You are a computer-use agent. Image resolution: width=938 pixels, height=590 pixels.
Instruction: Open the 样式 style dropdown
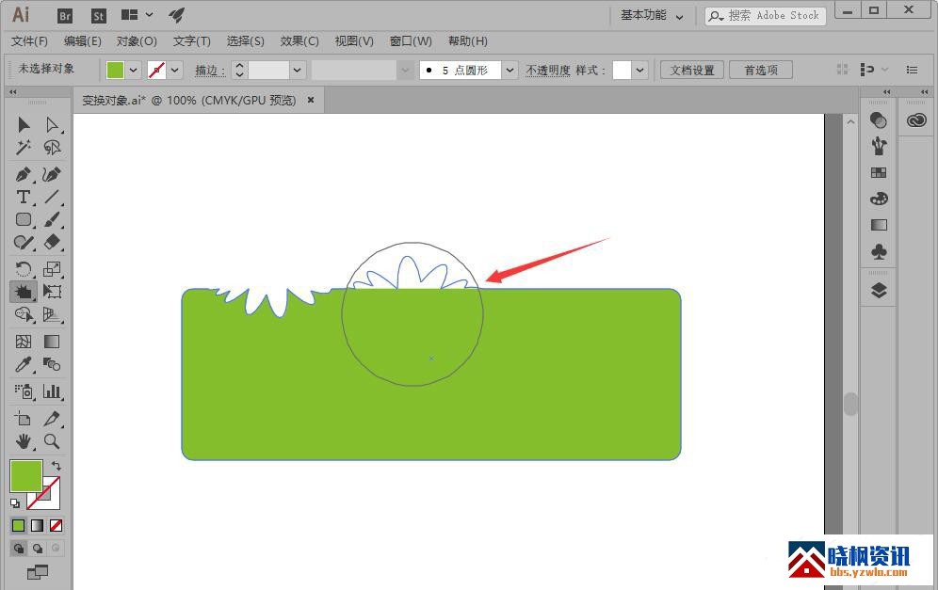640,70
